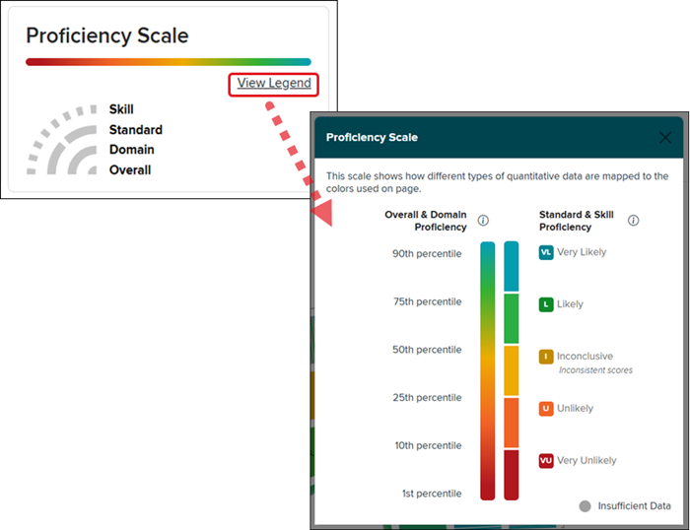Viewport: 690px width, 530px height.
Task: Click the green L Likely badge
Action: pyautogui.click(x=546, y=304)
